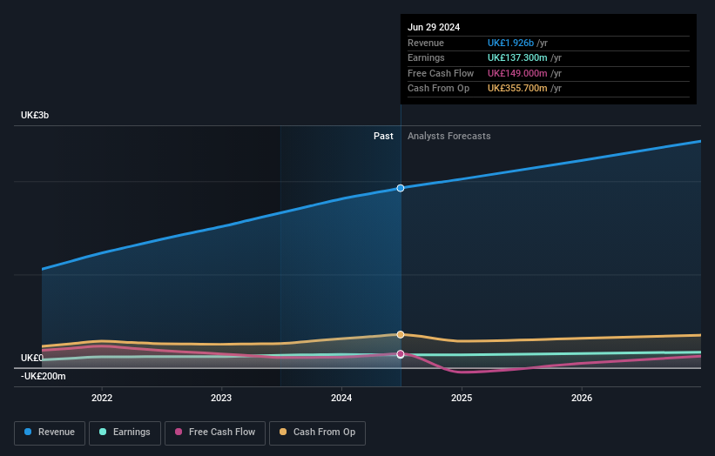Toggle the Cash From Op legend button
The image size is (715, 456).
[317, 433]
